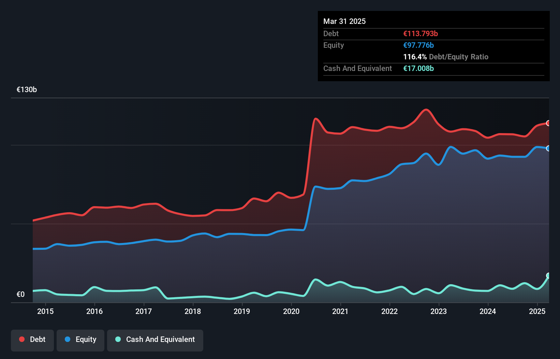
Task: Click the 2016 x-axis label
Action: click(x=94, y=311)
